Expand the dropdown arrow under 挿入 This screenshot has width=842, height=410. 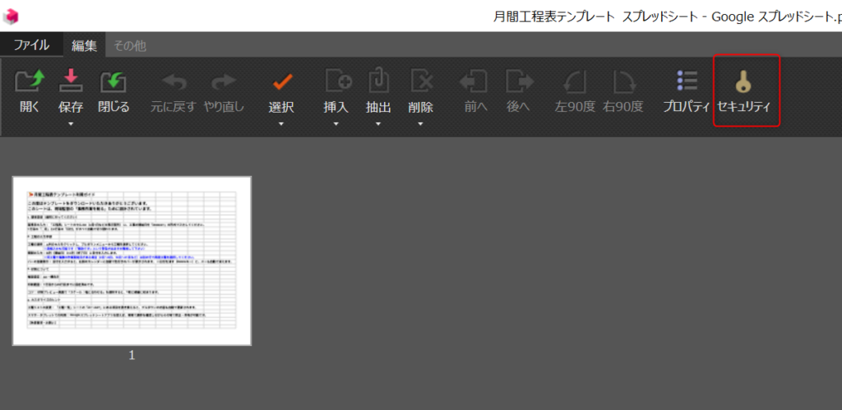pos(336,124)
